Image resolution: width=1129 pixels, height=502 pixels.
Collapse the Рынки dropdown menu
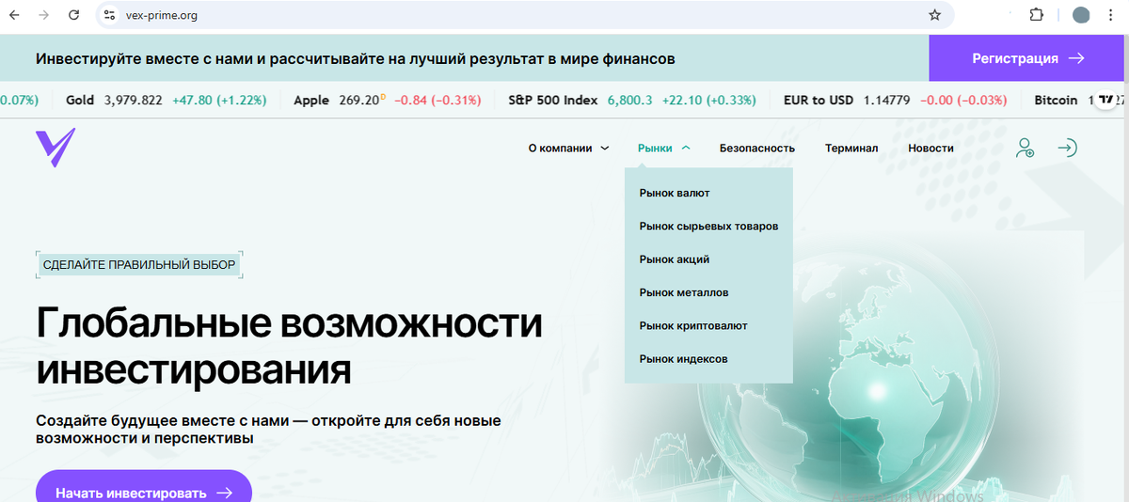[663, 148]
